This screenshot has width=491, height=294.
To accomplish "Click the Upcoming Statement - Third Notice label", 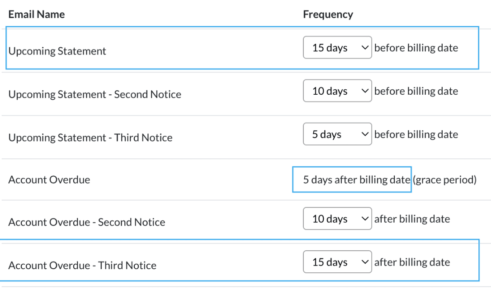I will (x=90, y=138).
